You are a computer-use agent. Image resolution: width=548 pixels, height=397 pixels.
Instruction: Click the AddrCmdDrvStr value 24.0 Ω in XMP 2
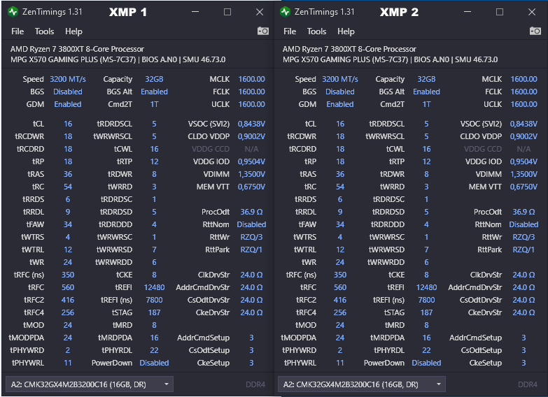coord(524,287)
